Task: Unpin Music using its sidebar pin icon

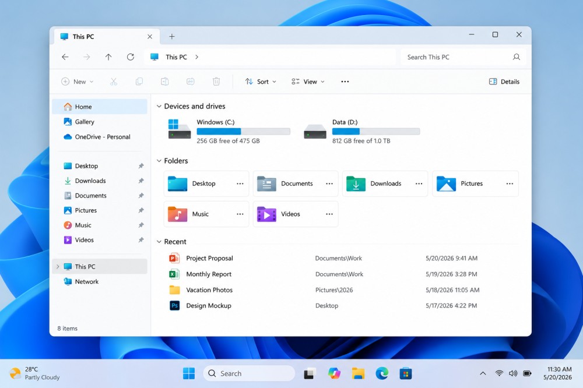Action: [x=141, y=225]
